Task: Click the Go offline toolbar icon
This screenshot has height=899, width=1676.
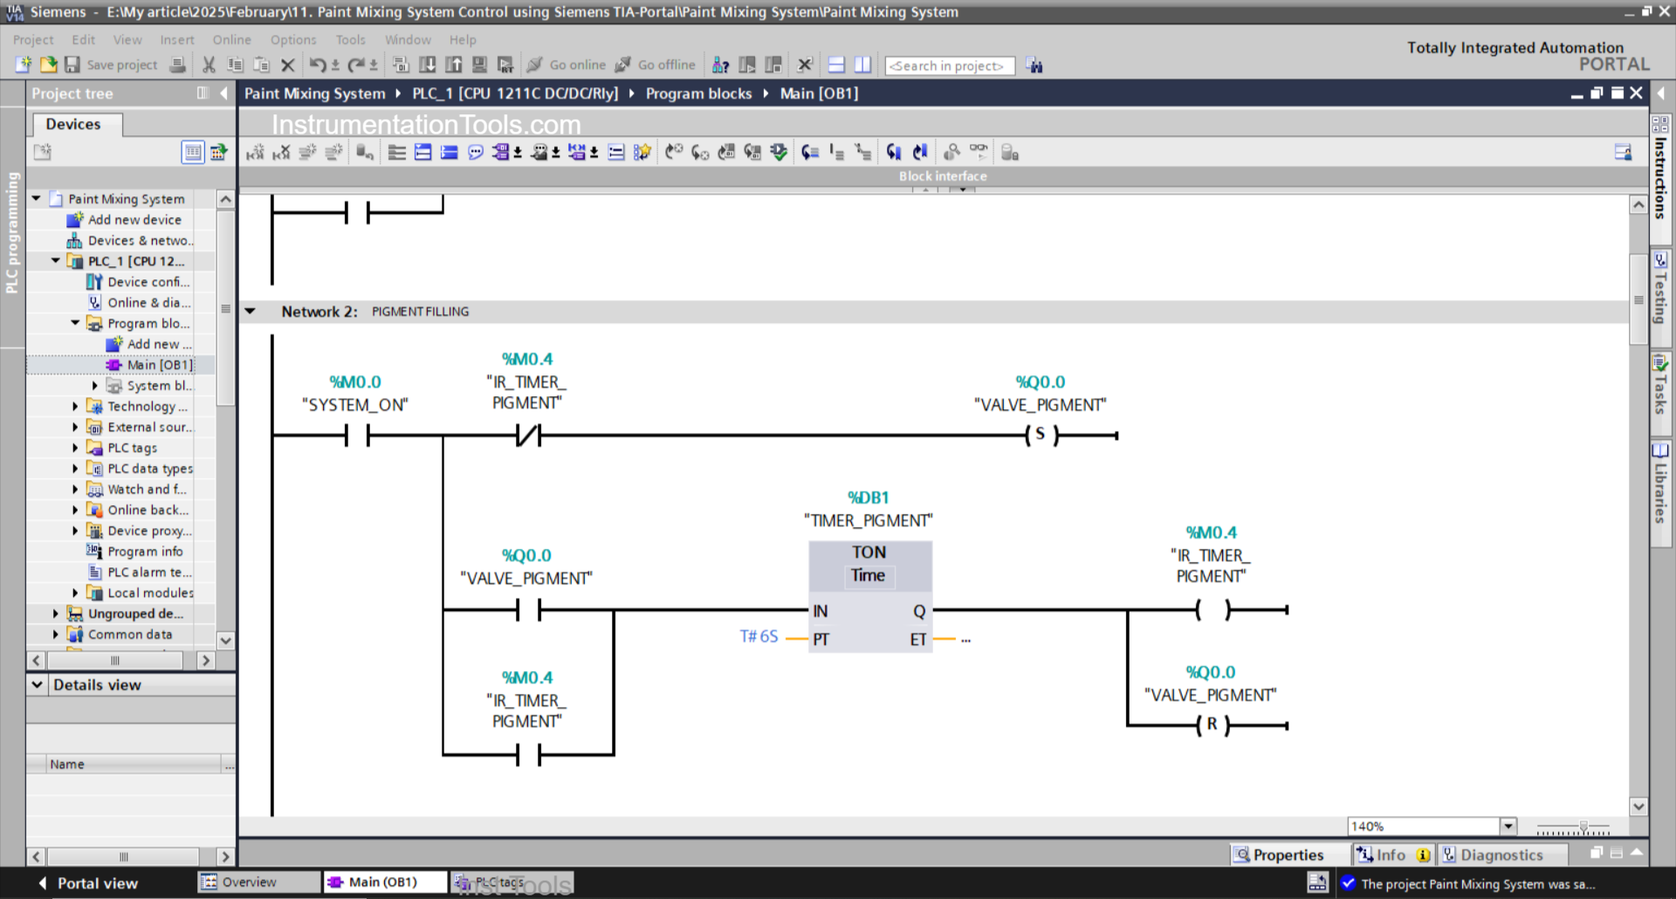Action: 656,65
